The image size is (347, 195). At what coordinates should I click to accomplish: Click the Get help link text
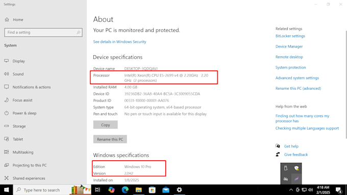291,147
